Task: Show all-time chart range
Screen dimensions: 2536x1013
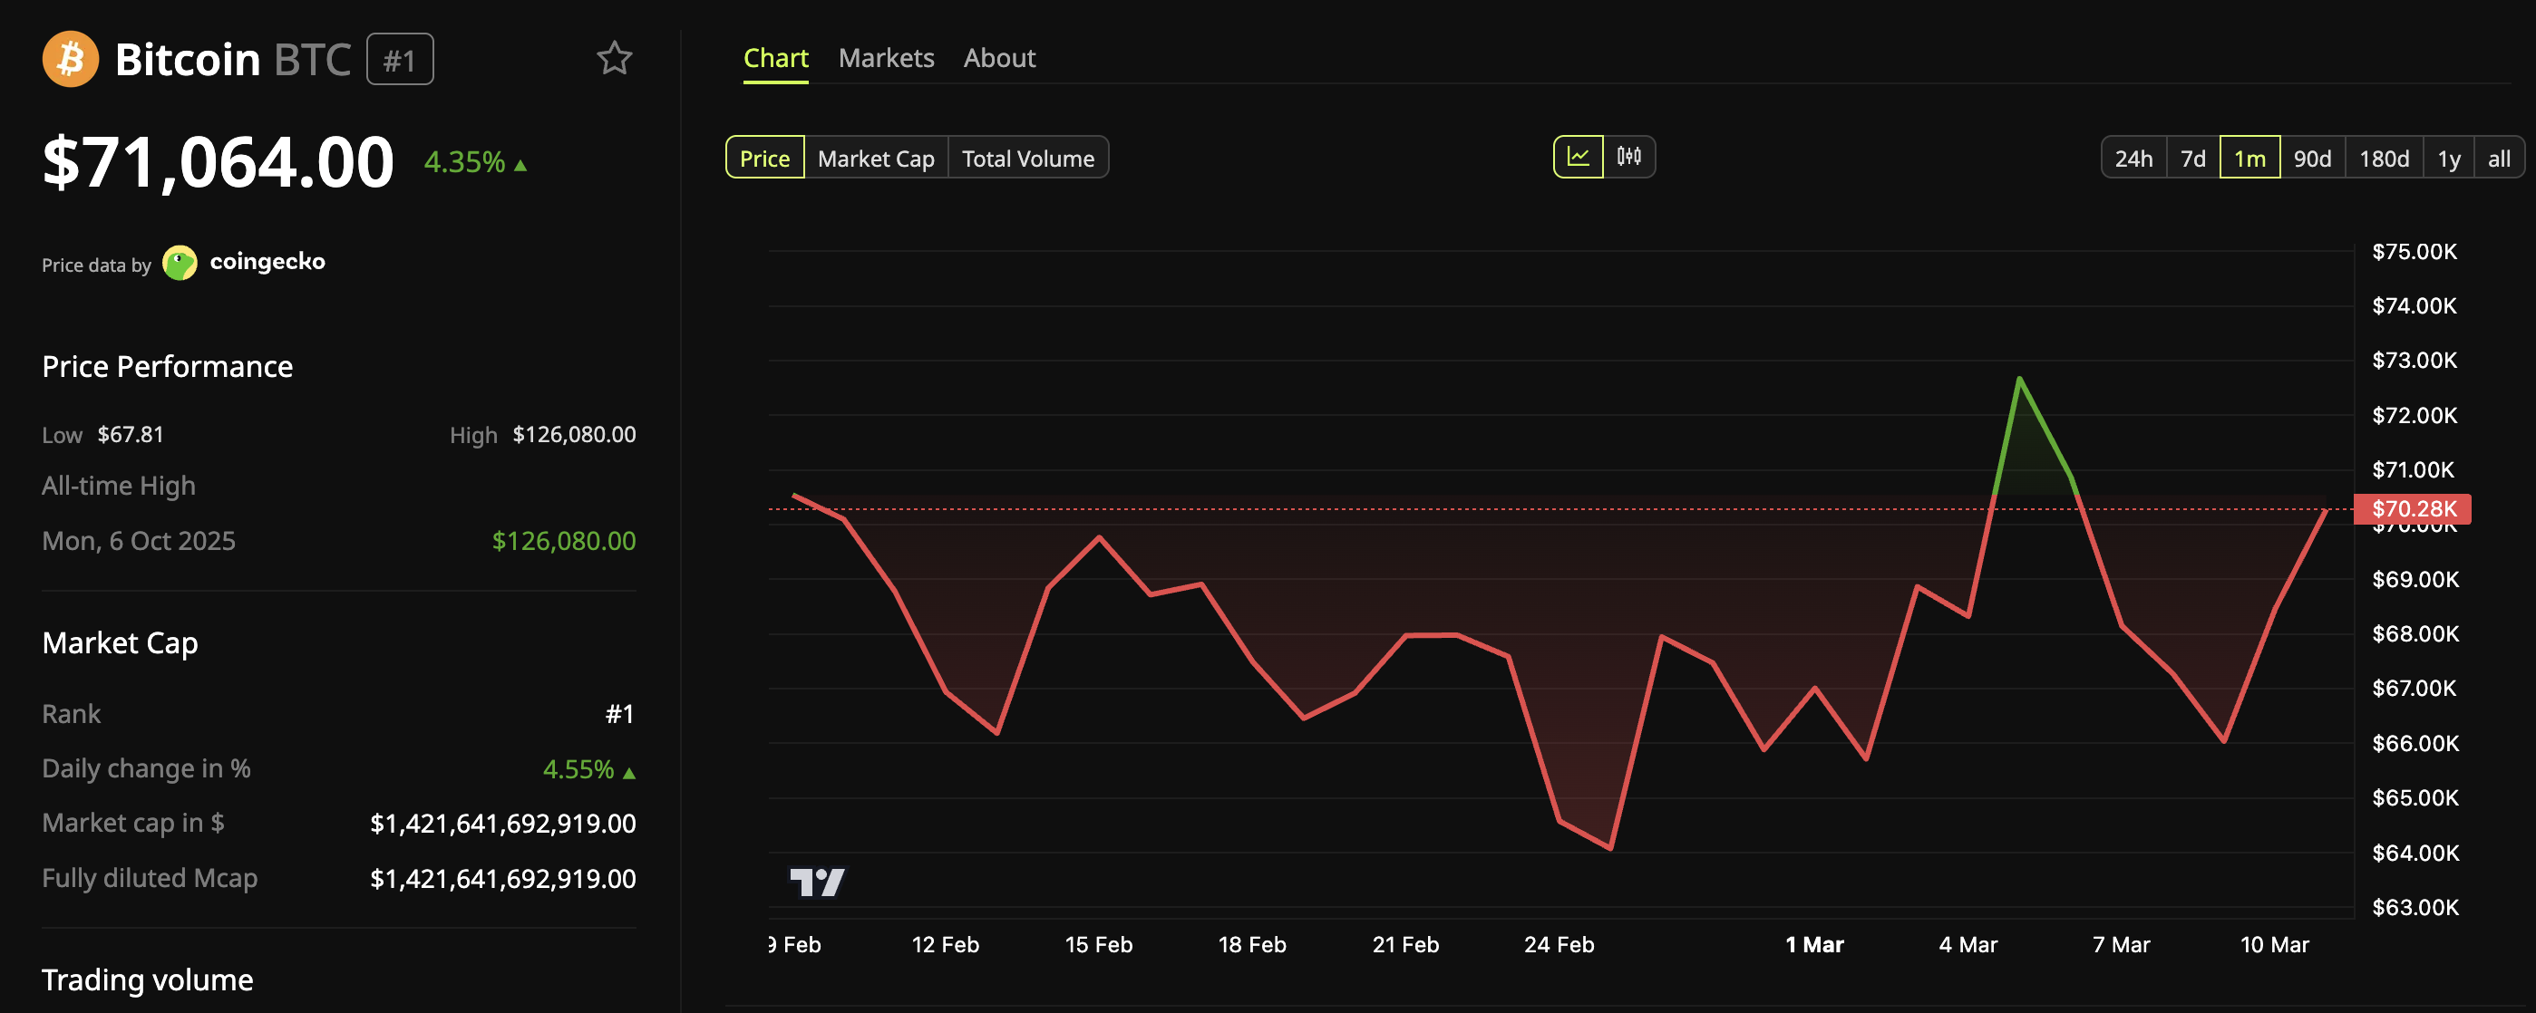Action: coord(2499,159)
